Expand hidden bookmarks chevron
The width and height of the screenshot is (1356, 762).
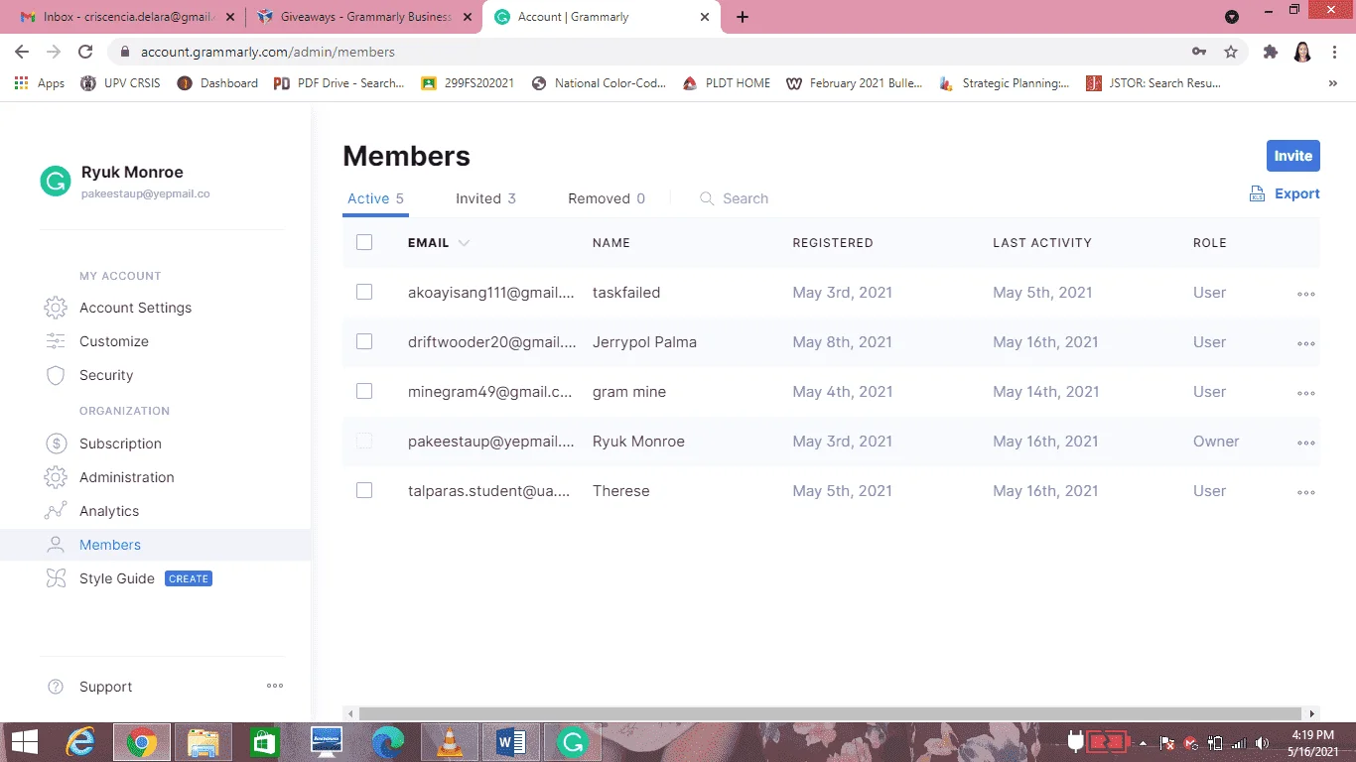click(1332, 83)
